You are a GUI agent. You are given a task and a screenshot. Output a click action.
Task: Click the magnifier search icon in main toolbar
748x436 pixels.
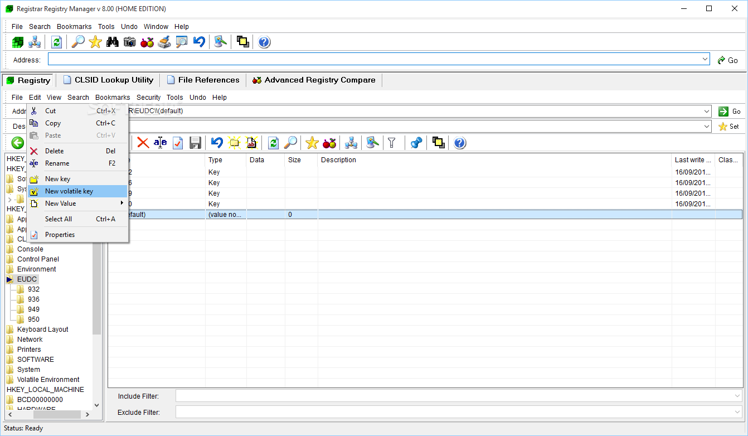pyautogui.click(x=79, y=42)
